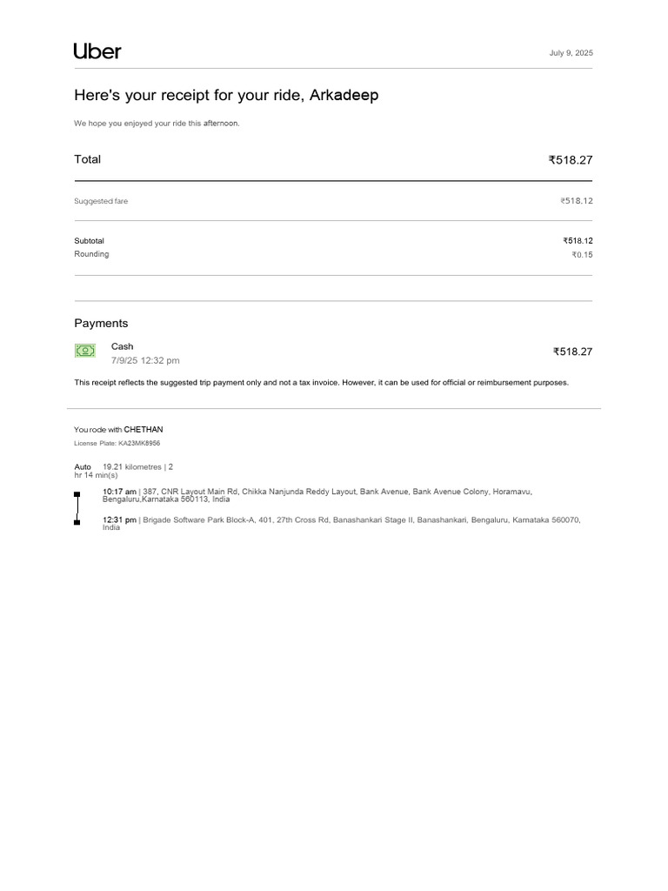Select the Subtotal amount ₹518.12
Image resolution: width=668 pixels, height=891 pixels.
point(578,241)
